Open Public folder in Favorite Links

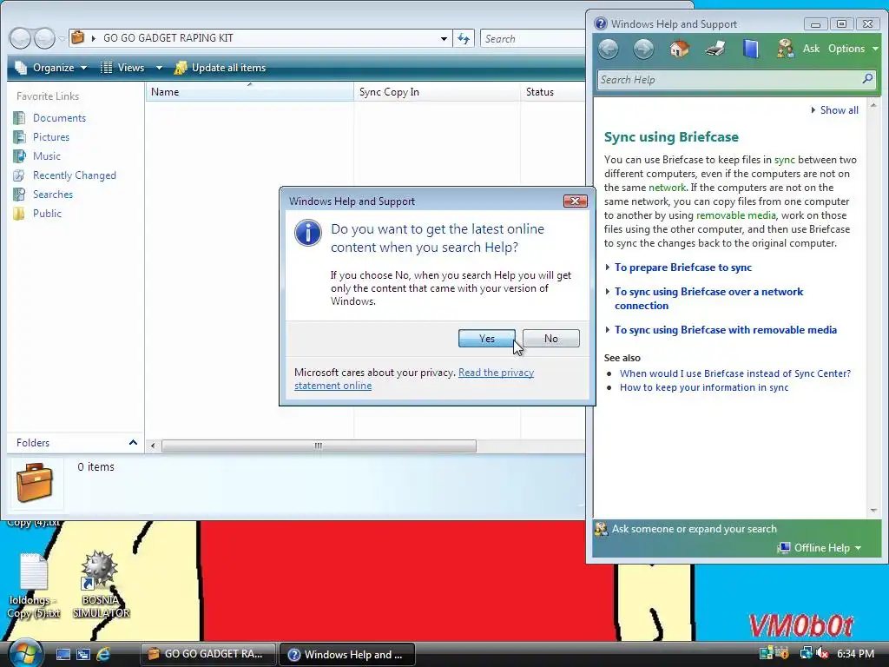point(47,214)
